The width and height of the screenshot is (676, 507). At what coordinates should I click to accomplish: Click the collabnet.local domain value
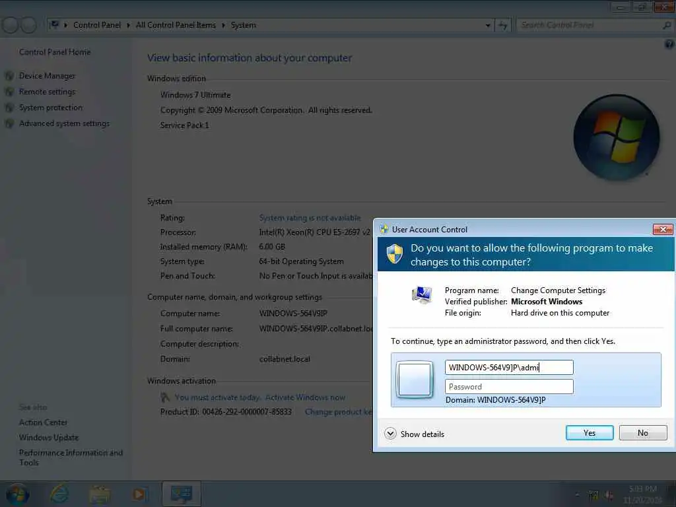point(285,359)
